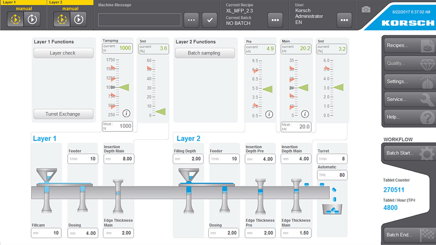The width and height of the screenshot is (436, 245).
Task: Click the camera screenshot icon
Action: 366,9
